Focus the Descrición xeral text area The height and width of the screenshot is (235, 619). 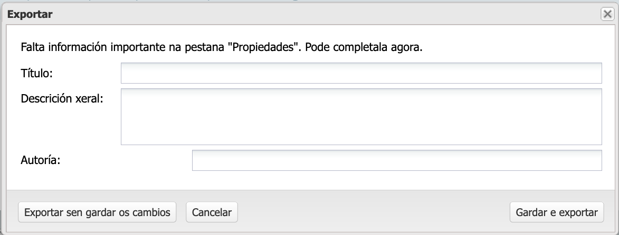361,116
